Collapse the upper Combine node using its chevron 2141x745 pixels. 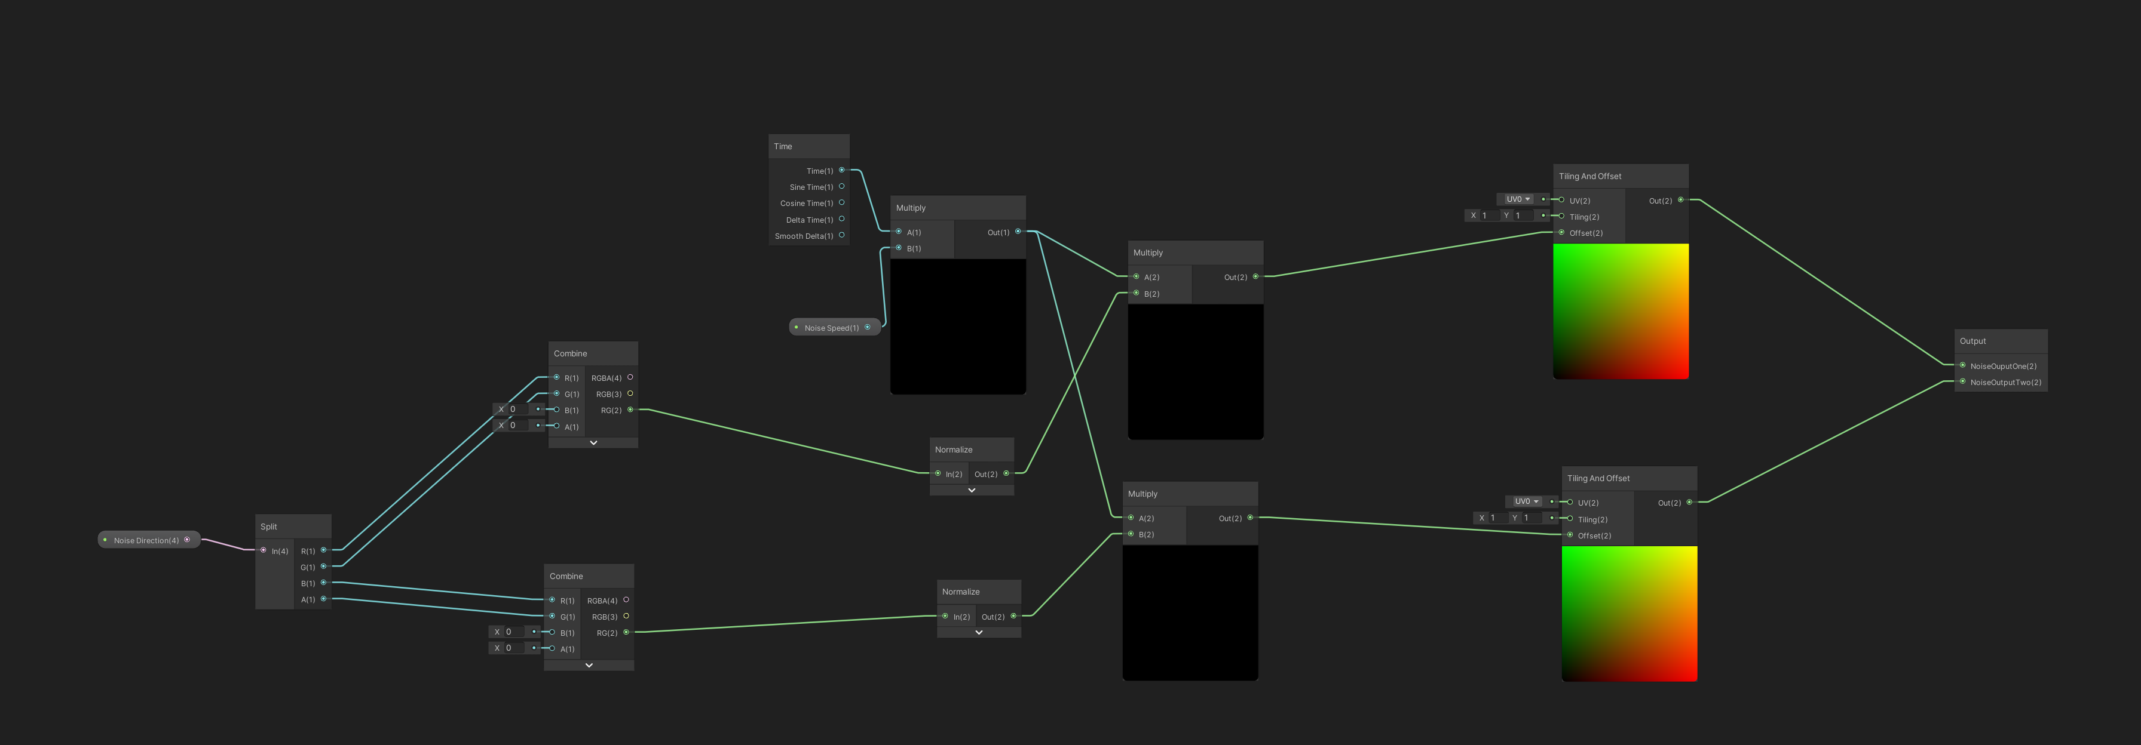[x=593, y=443]
